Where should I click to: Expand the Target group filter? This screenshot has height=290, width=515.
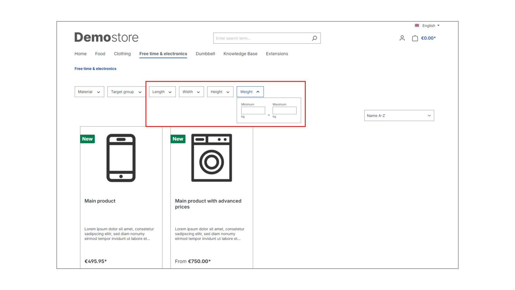click(126, 92)
